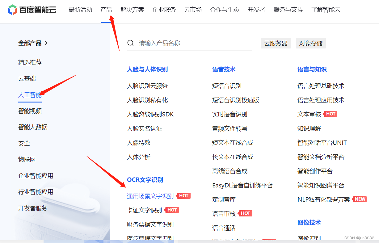The image size is (379, 243).
Task: Click the 对象存储 quick search tag
Action: (x=311, y=43)
